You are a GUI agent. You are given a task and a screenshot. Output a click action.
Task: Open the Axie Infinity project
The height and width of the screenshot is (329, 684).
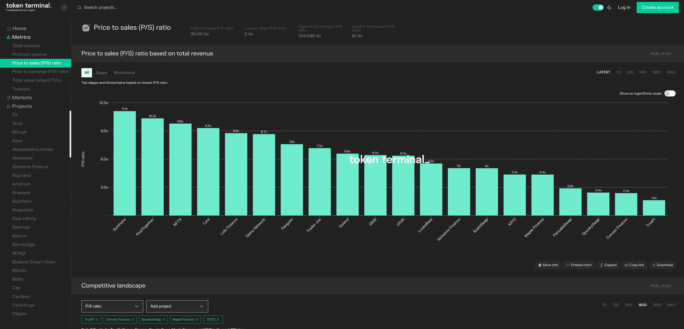click(x=24, y=219)
